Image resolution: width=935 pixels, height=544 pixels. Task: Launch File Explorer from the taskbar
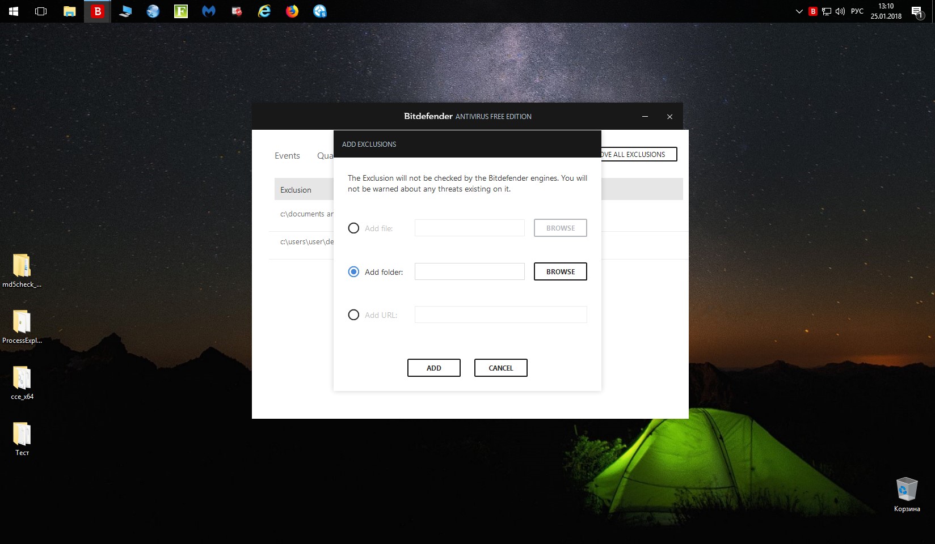tap(69, 11)
